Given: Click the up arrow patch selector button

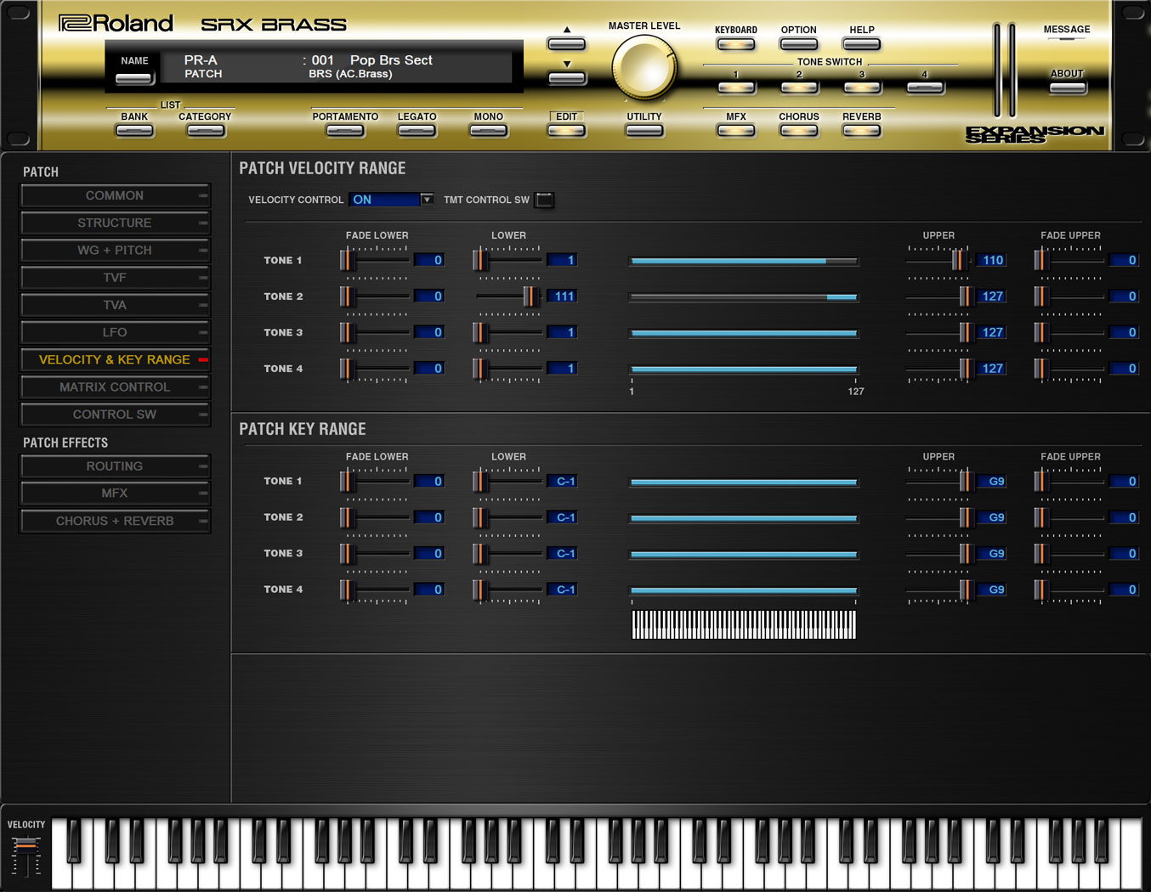Looking at the screenshot, I should [x=566, y=43].
